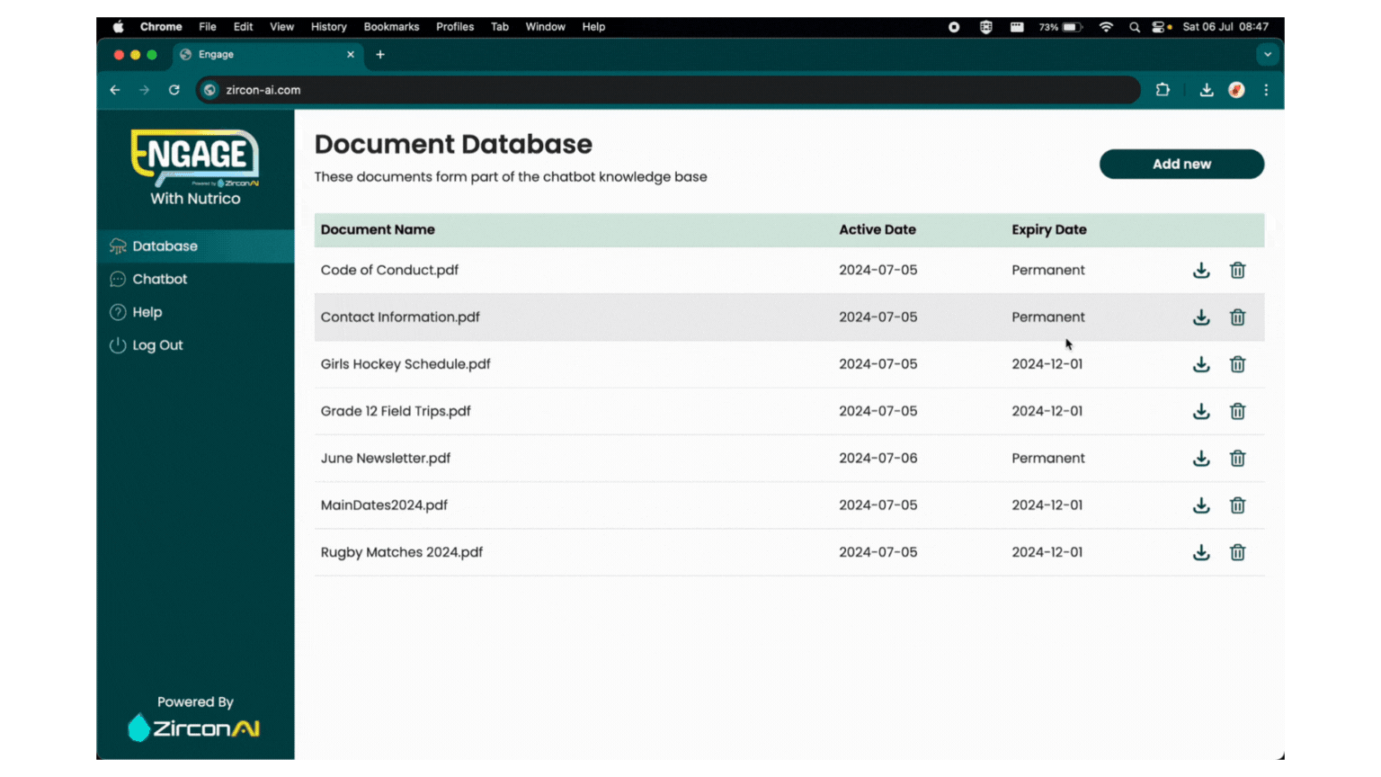Viewport: 1381px width, 777px height.
Task: Open Wi-Fi status menu
Action: coord(1107,27)
